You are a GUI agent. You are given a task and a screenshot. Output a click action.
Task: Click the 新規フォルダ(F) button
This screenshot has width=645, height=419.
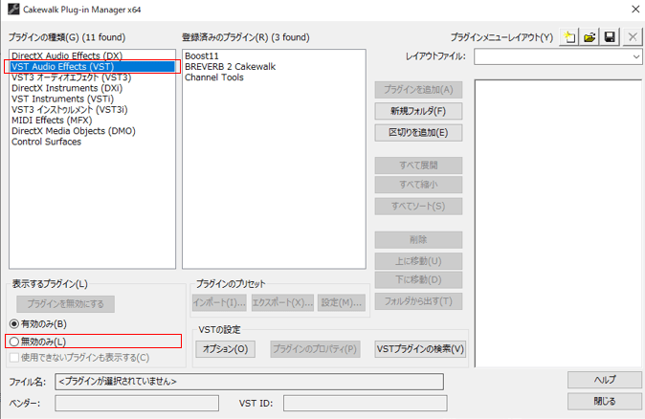pyautogui.click(x=418, y=111)
